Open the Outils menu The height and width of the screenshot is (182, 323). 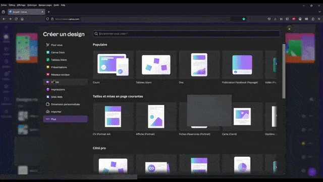56,5
